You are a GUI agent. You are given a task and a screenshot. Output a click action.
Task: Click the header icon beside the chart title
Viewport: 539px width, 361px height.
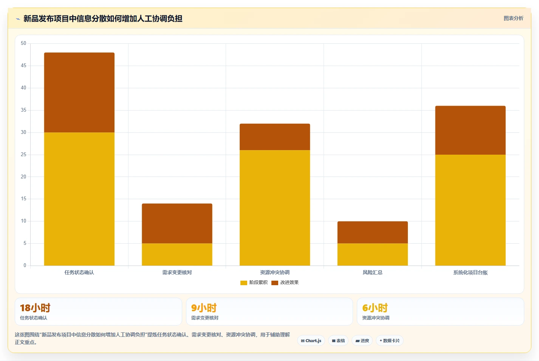click(18, 19)
